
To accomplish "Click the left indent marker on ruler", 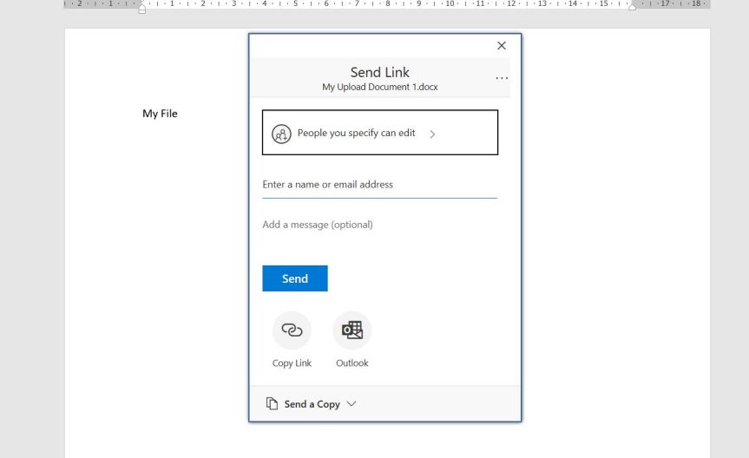I will (142, 7).
